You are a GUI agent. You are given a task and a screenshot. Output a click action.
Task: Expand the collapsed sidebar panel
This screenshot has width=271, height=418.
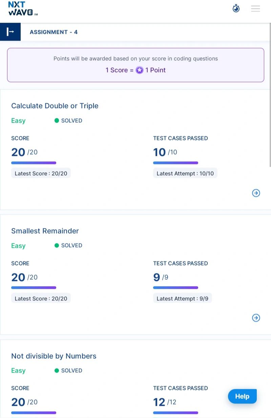click(10, 32)
